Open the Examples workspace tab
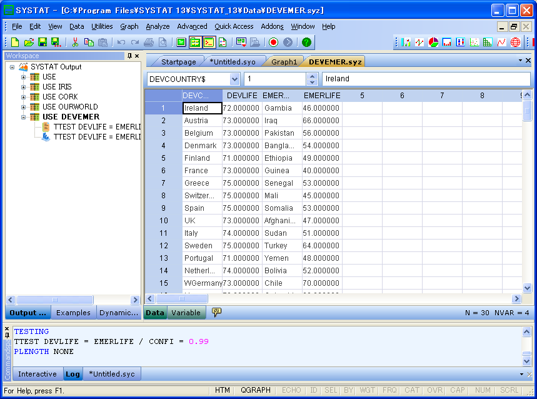 (x=73, y=312)
